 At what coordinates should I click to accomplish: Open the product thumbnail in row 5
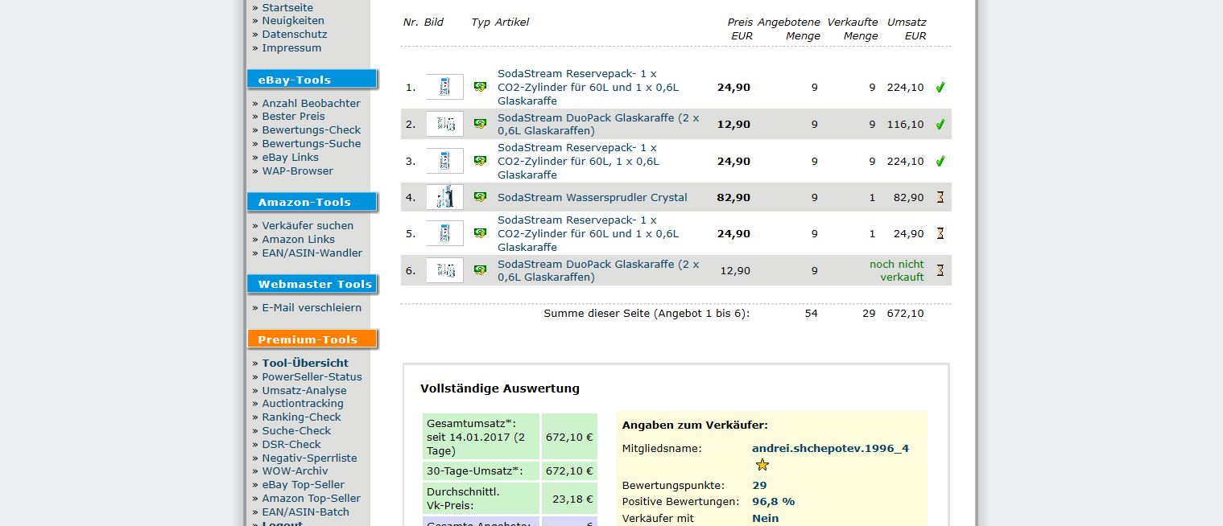pos(444,233)
